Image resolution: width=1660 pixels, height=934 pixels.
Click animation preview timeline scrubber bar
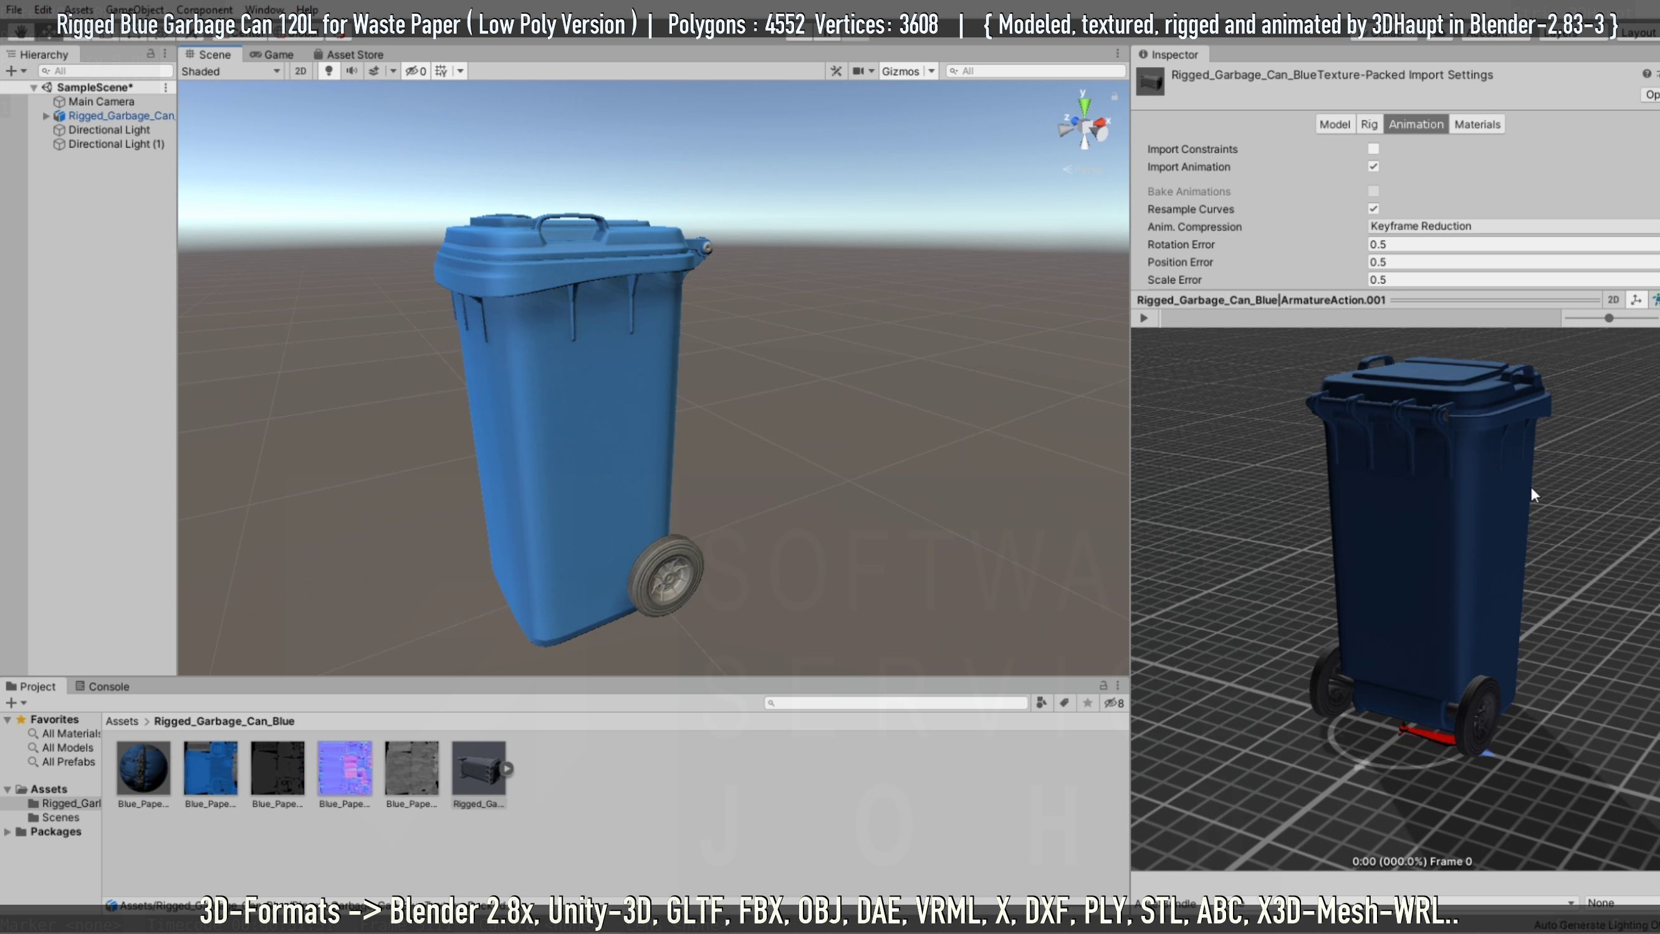coord(1360,318)
